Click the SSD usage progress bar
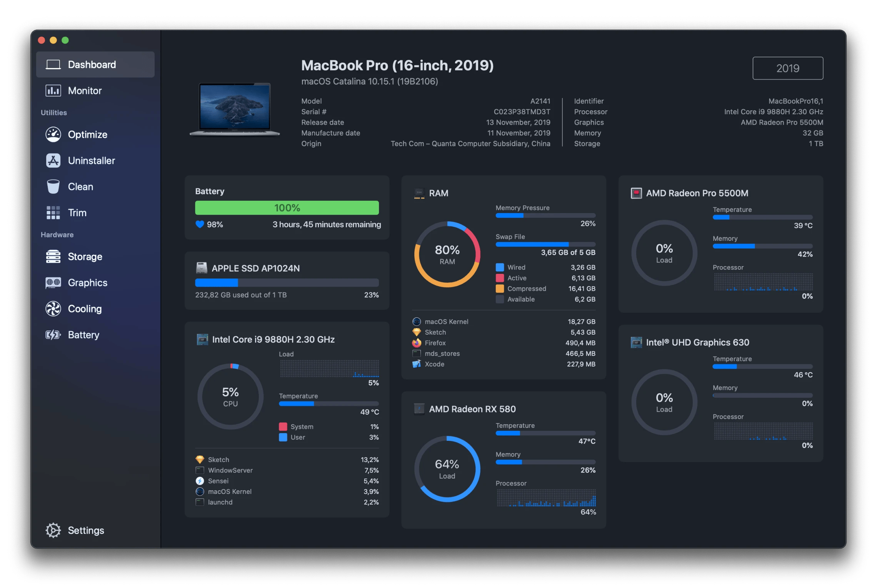The height and width of the screenshot is (587, 877). (x=287, y=283)
